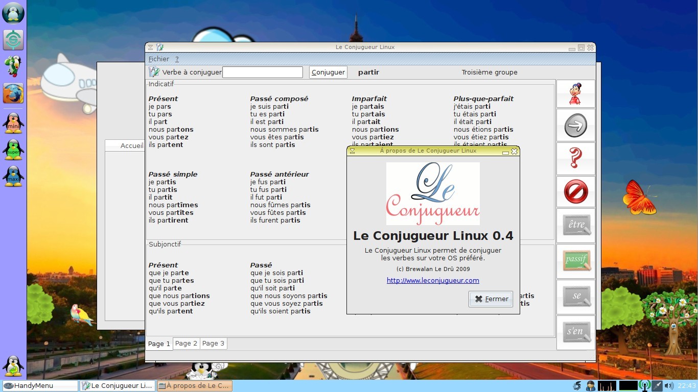The image size is (698, 392).
Task: Select the "s'en" chalkboard icon
Action: point(576,332)
